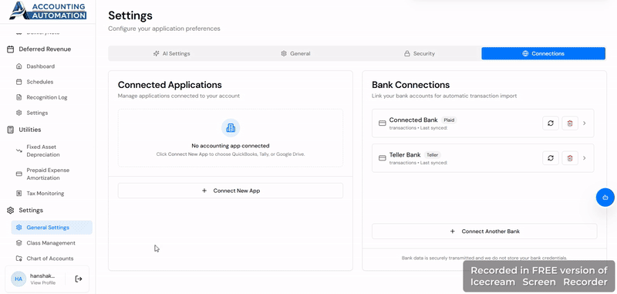Switch to Security tab
Image resolution: width=617 pixels, height=294 pixels.
pyautogui.click(x=419, y=53)
